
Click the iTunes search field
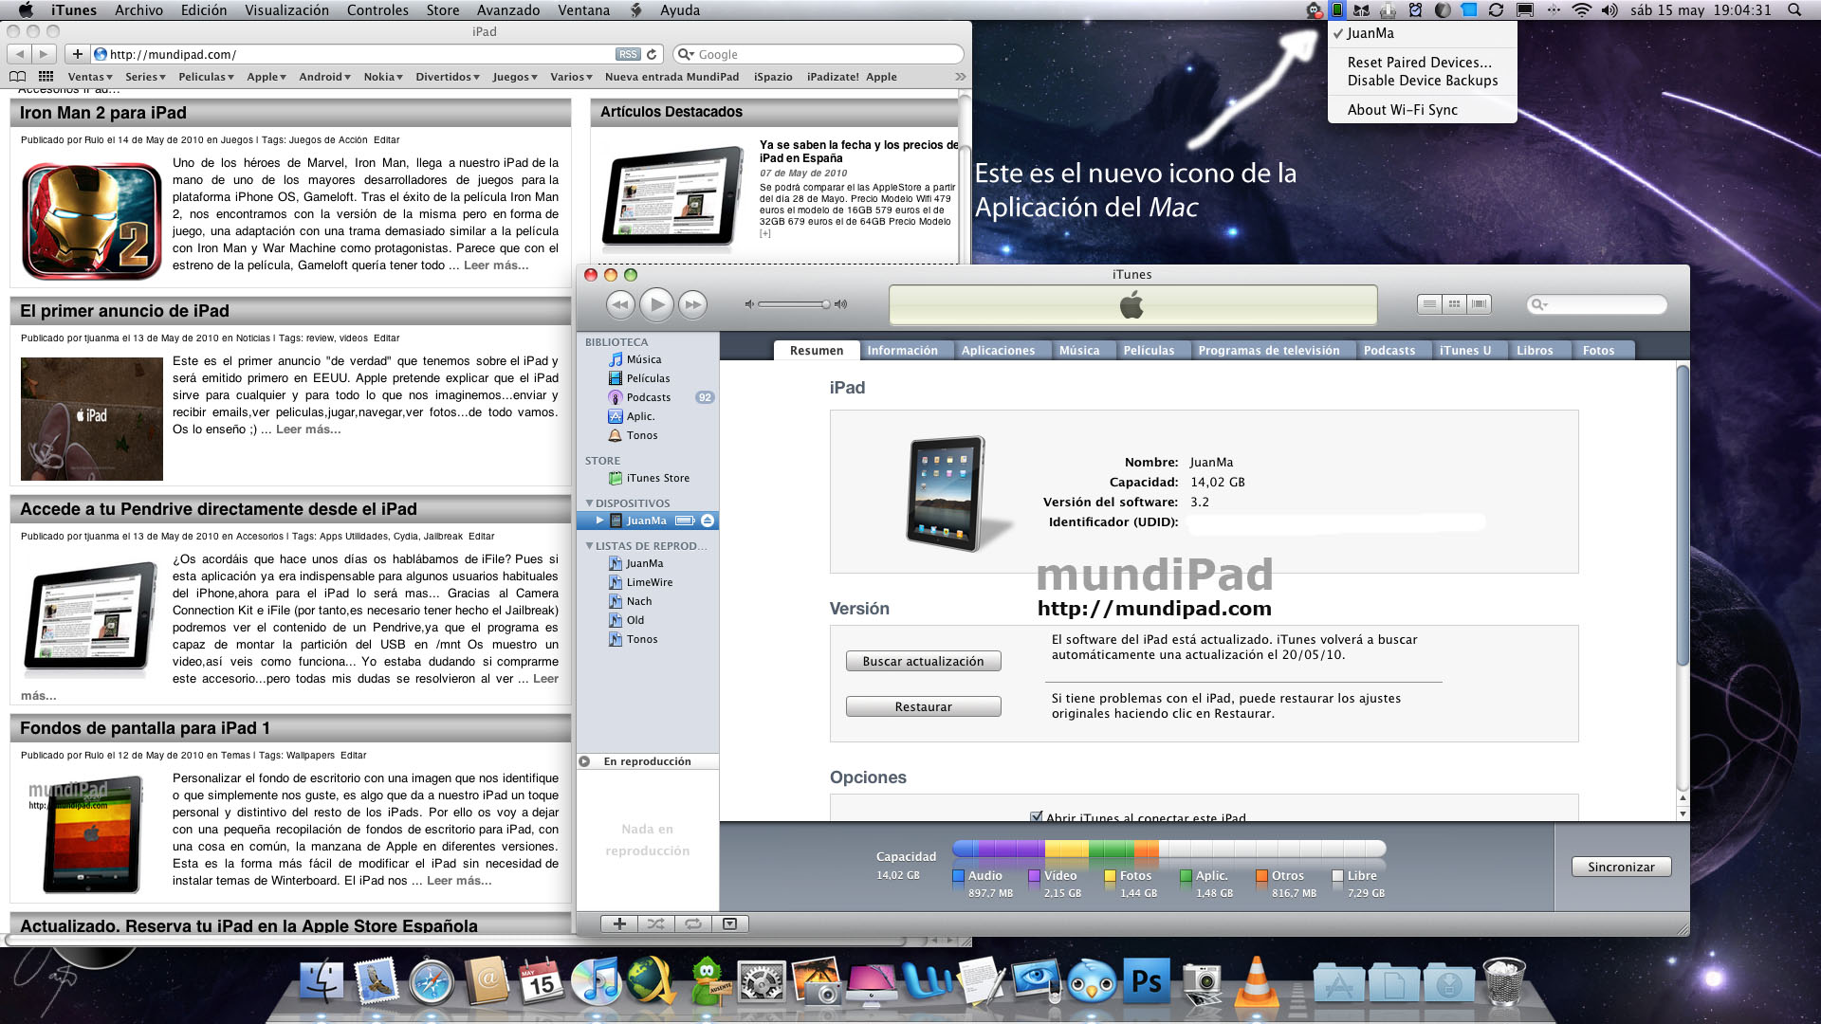point(1597,304)
